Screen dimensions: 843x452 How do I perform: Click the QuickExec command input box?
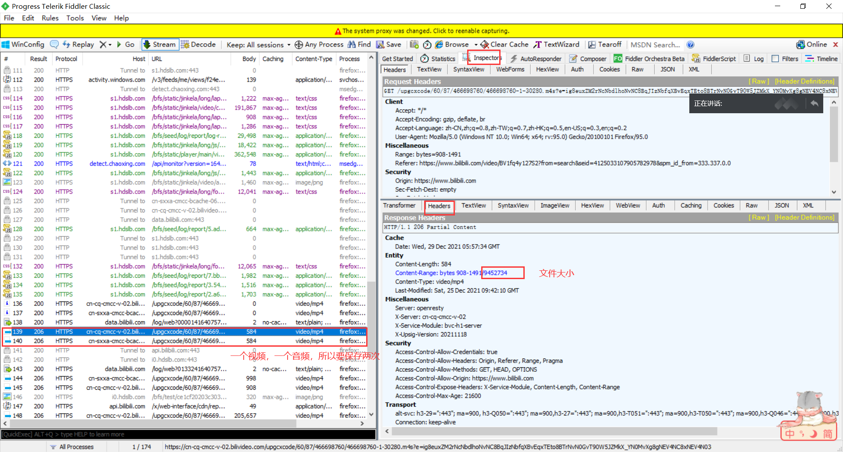188,434
